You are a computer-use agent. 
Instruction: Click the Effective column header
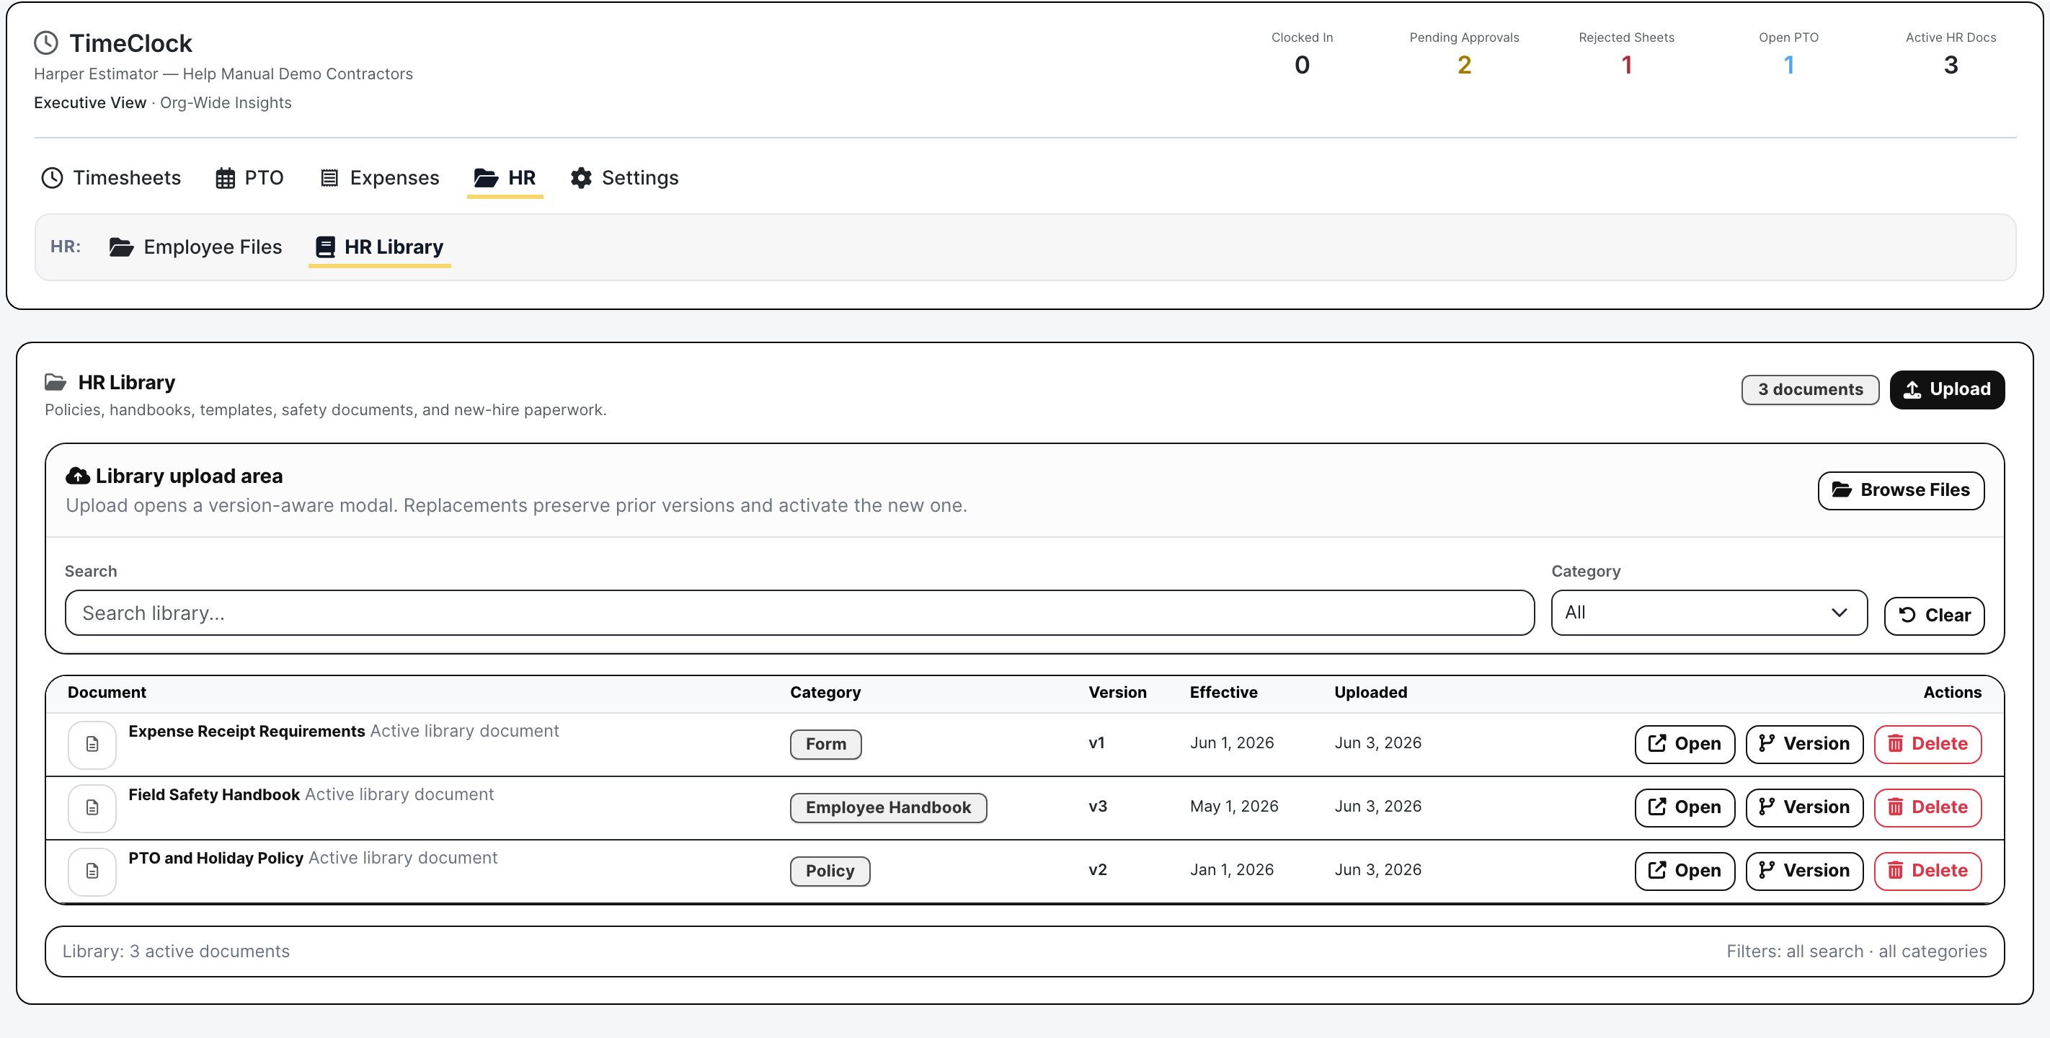click(x=1223, y=693)
